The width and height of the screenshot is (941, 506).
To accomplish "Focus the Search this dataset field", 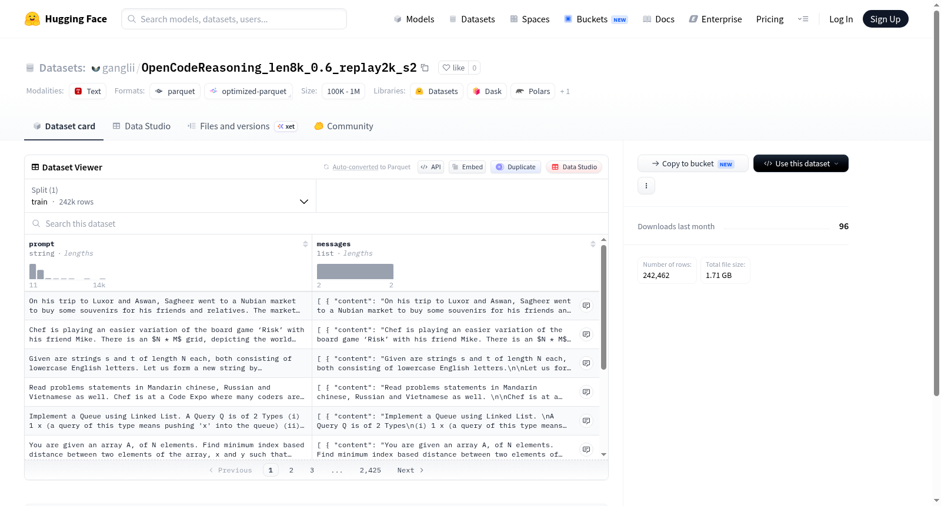I will tap(316, 224).
